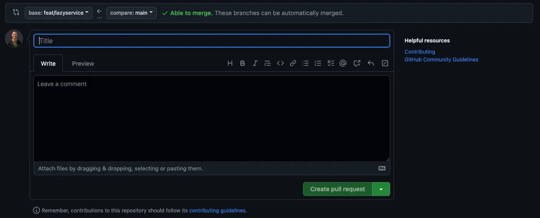Image resolution: width=540 pixels, height=218 pixels.
Task: Insert code formatting with the brackets icon
Action: 280,63
